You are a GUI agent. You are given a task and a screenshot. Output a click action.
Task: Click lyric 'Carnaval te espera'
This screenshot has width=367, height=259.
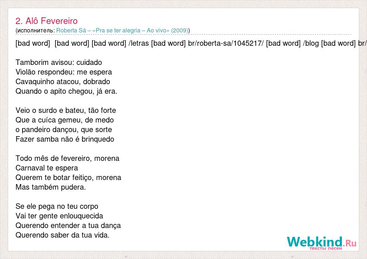[47, 168]
